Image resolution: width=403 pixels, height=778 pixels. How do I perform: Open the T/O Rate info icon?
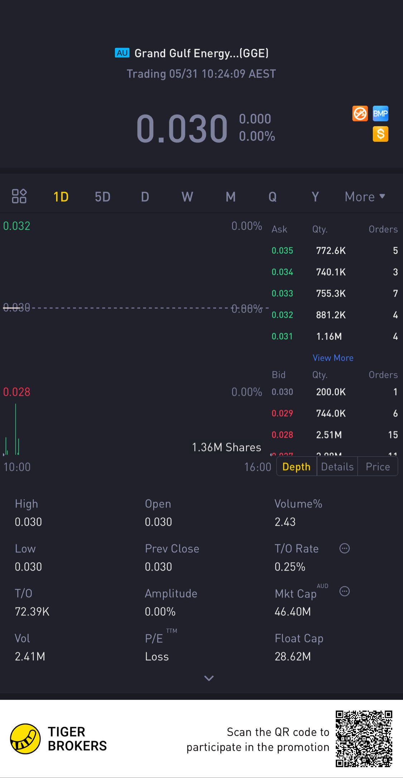(x=345, y=548)
